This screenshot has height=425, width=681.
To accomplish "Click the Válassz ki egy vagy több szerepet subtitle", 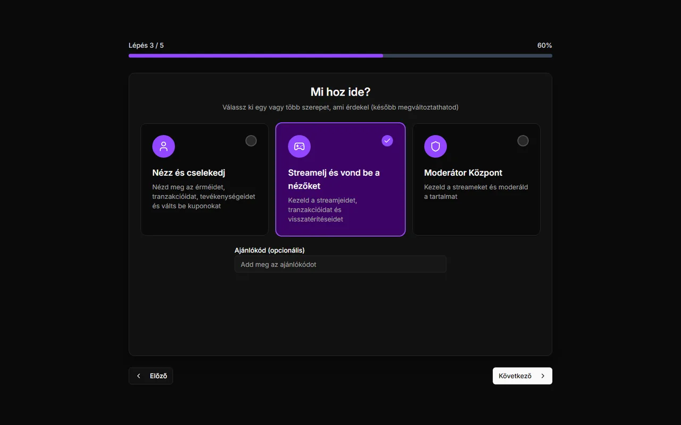I will 340,107.
